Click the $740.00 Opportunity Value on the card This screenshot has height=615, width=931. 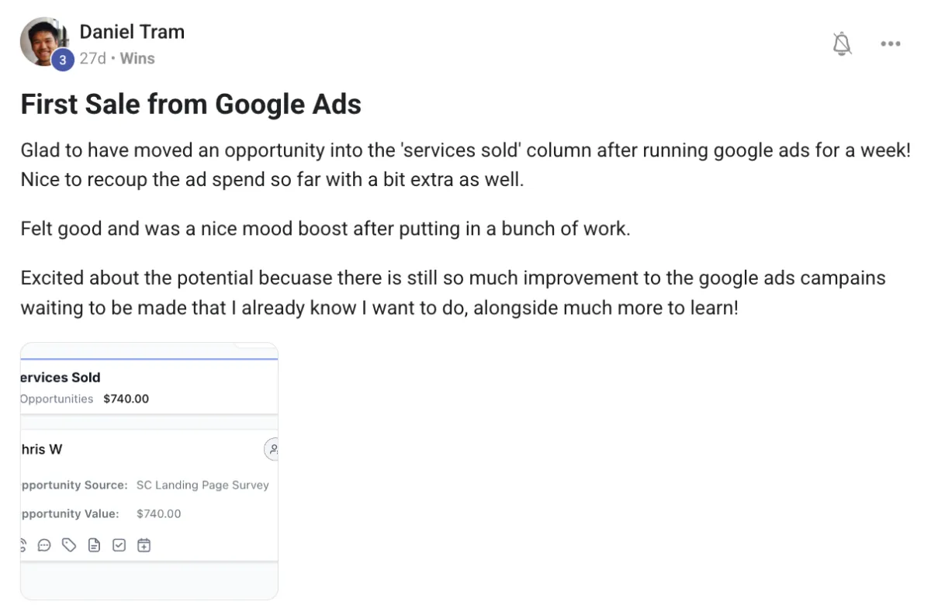click(x=158, y=513)
